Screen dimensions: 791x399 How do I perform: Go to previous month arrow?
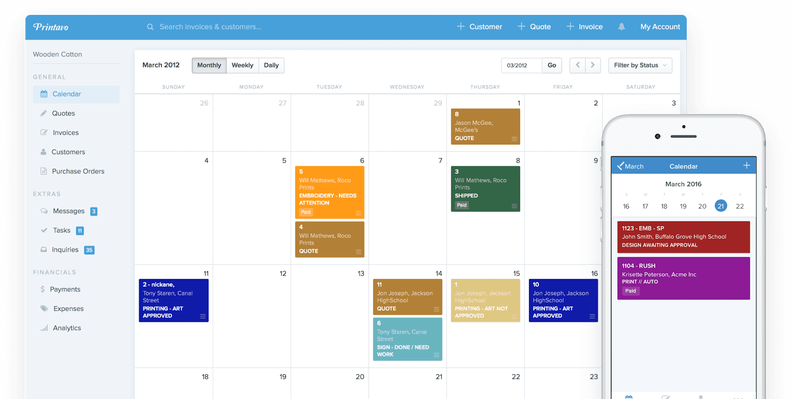point(577,65)
